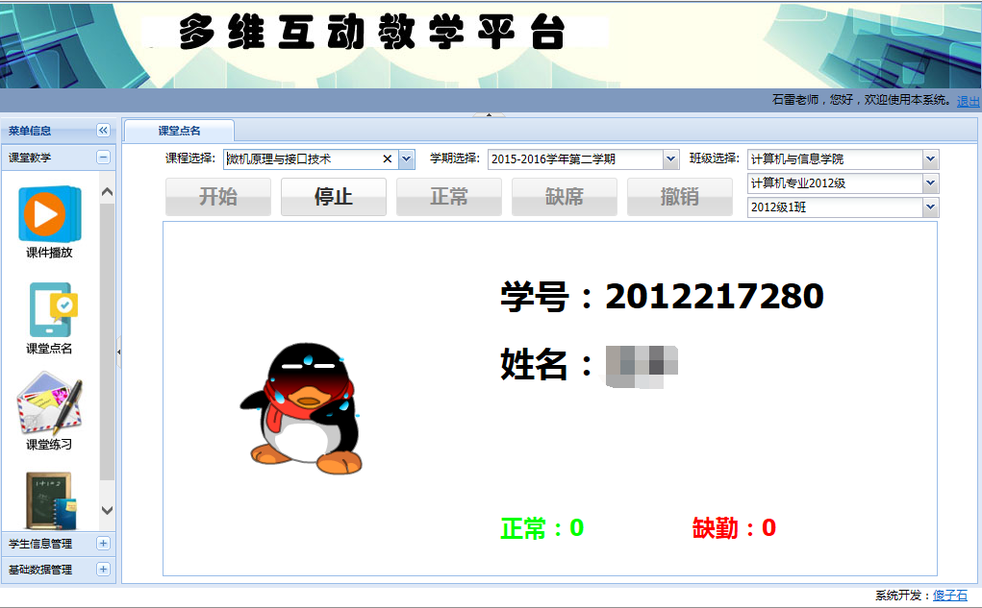This screenshot has width=982, height=608.
Task: Click the penguin student photo
Action: [x=302, y=408]
